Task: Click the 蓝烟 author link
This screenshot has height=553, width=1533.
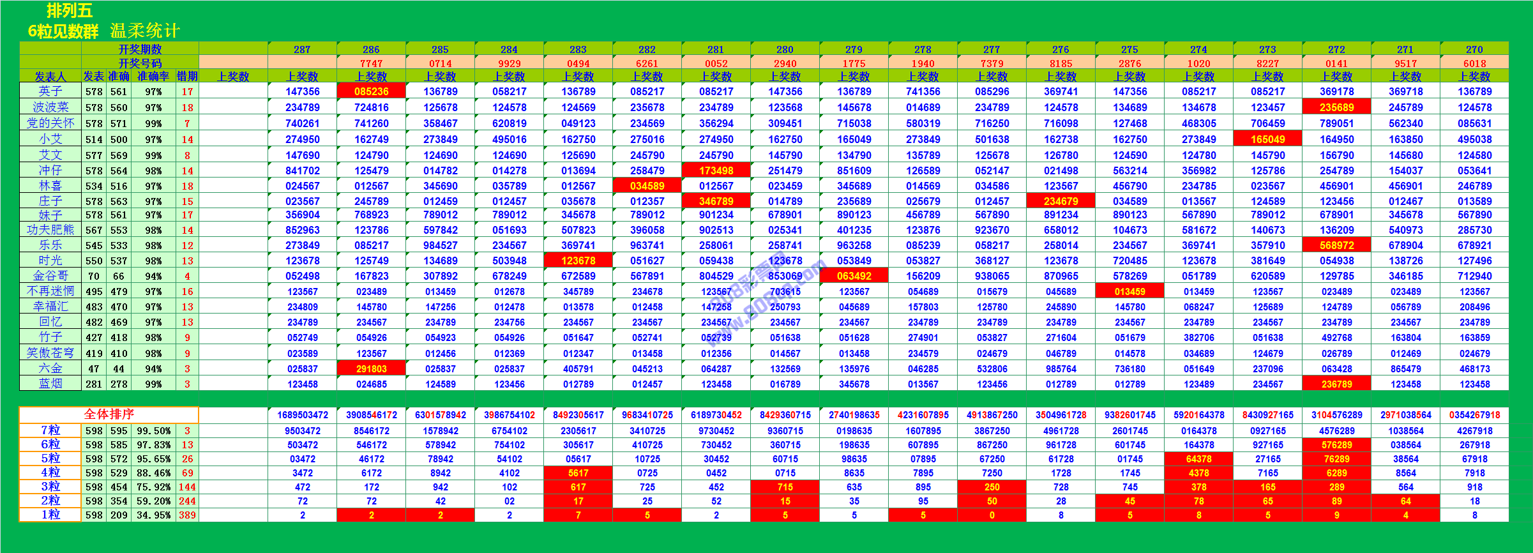Action: (50, 384)
